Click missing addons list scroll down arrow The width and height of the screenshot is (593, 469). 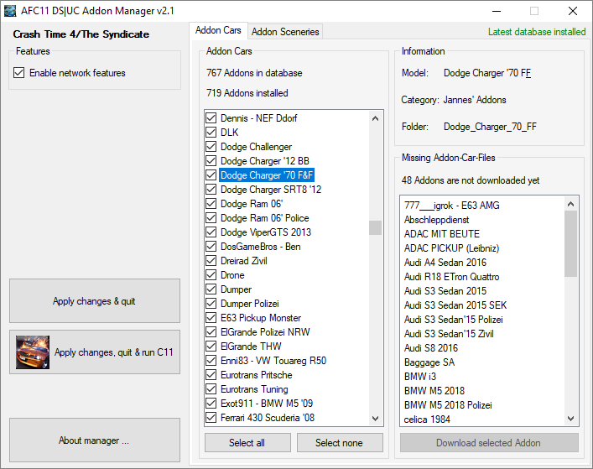click(570, 419)
